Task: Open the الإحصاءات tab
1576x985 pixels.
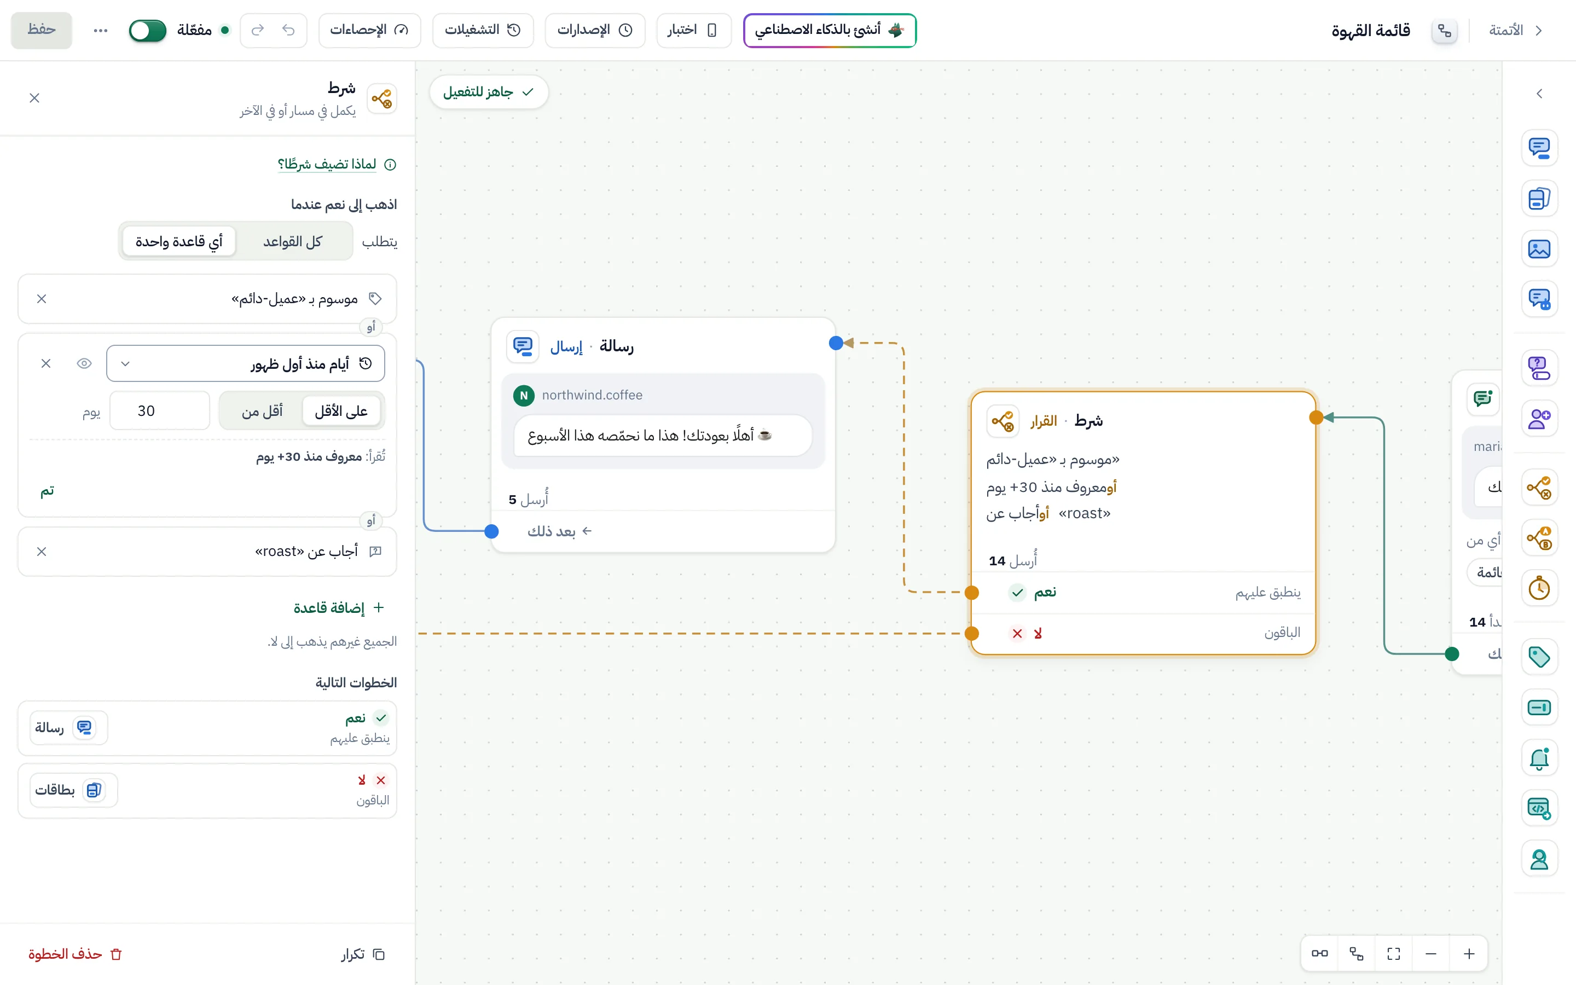Action: (x=369, y=30)
